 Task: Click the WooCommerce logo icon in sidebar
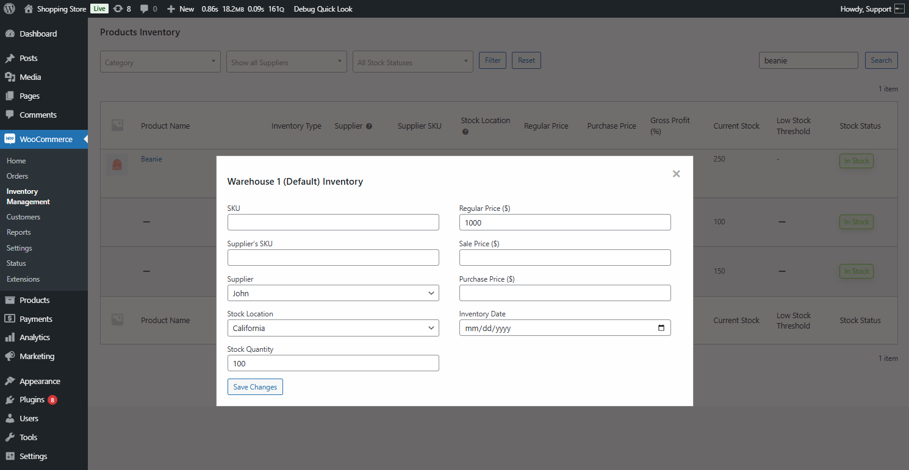(x=10, y=139)
